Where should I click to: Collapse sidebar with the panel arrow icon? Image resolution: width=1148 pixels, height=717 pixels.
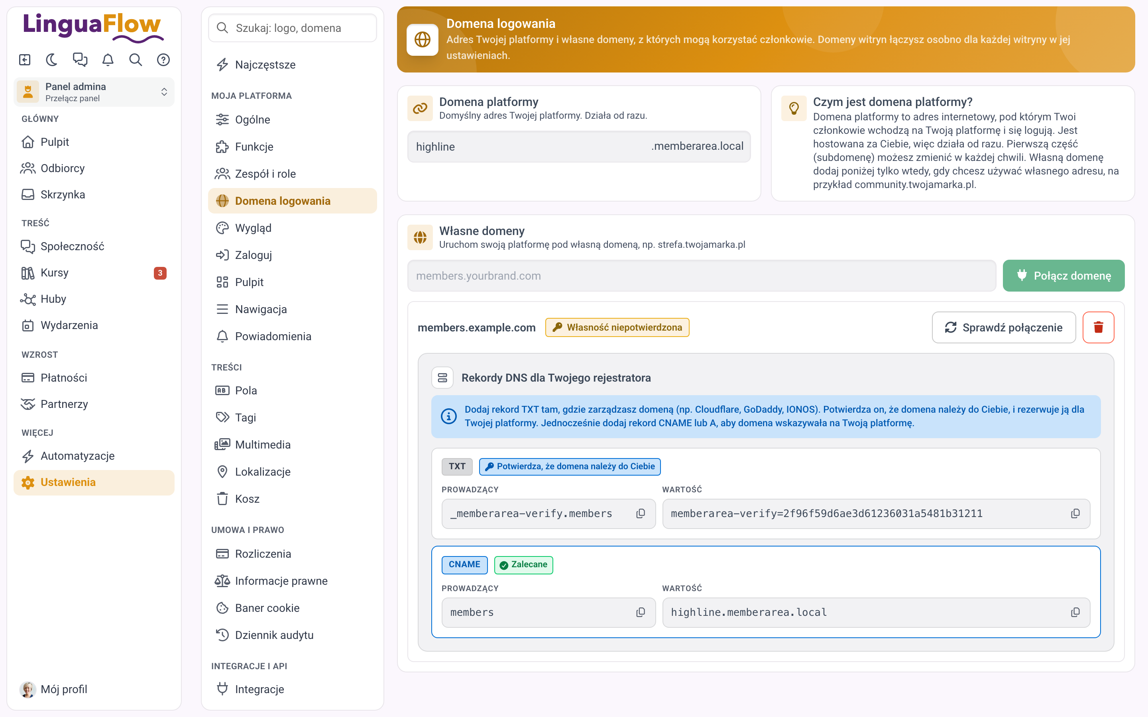[x=25, y=60]
